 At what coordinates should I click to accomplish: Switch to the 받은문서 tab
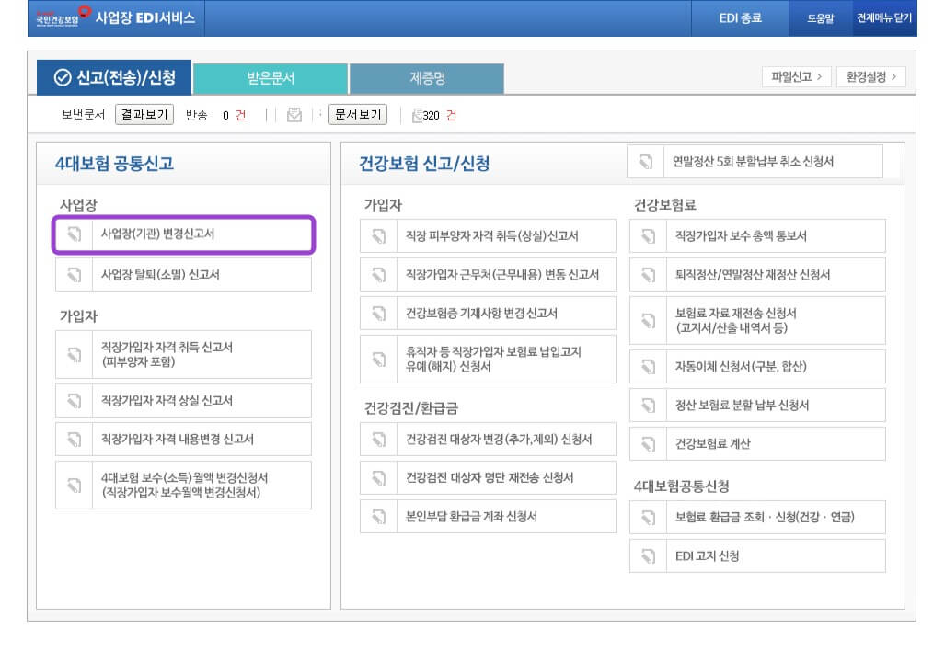click(x=270, y=78)
